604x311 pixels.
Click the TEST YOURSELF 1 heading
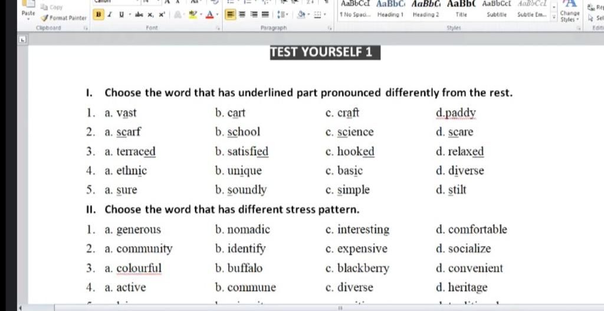325,52
